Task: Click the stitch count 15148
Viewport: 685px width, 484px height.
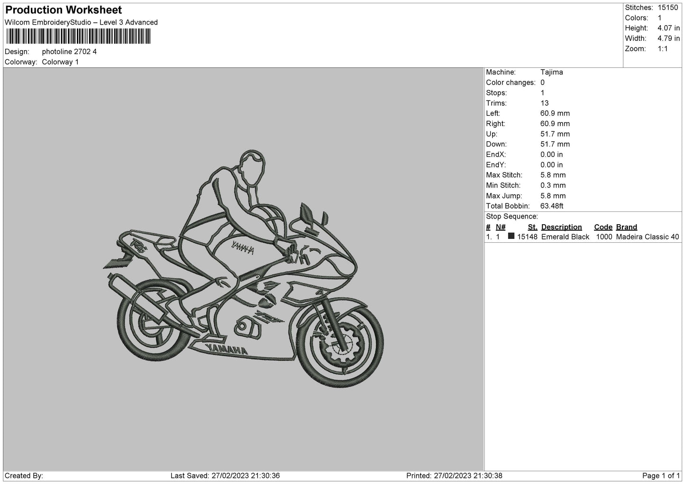Action: (527, 237)
